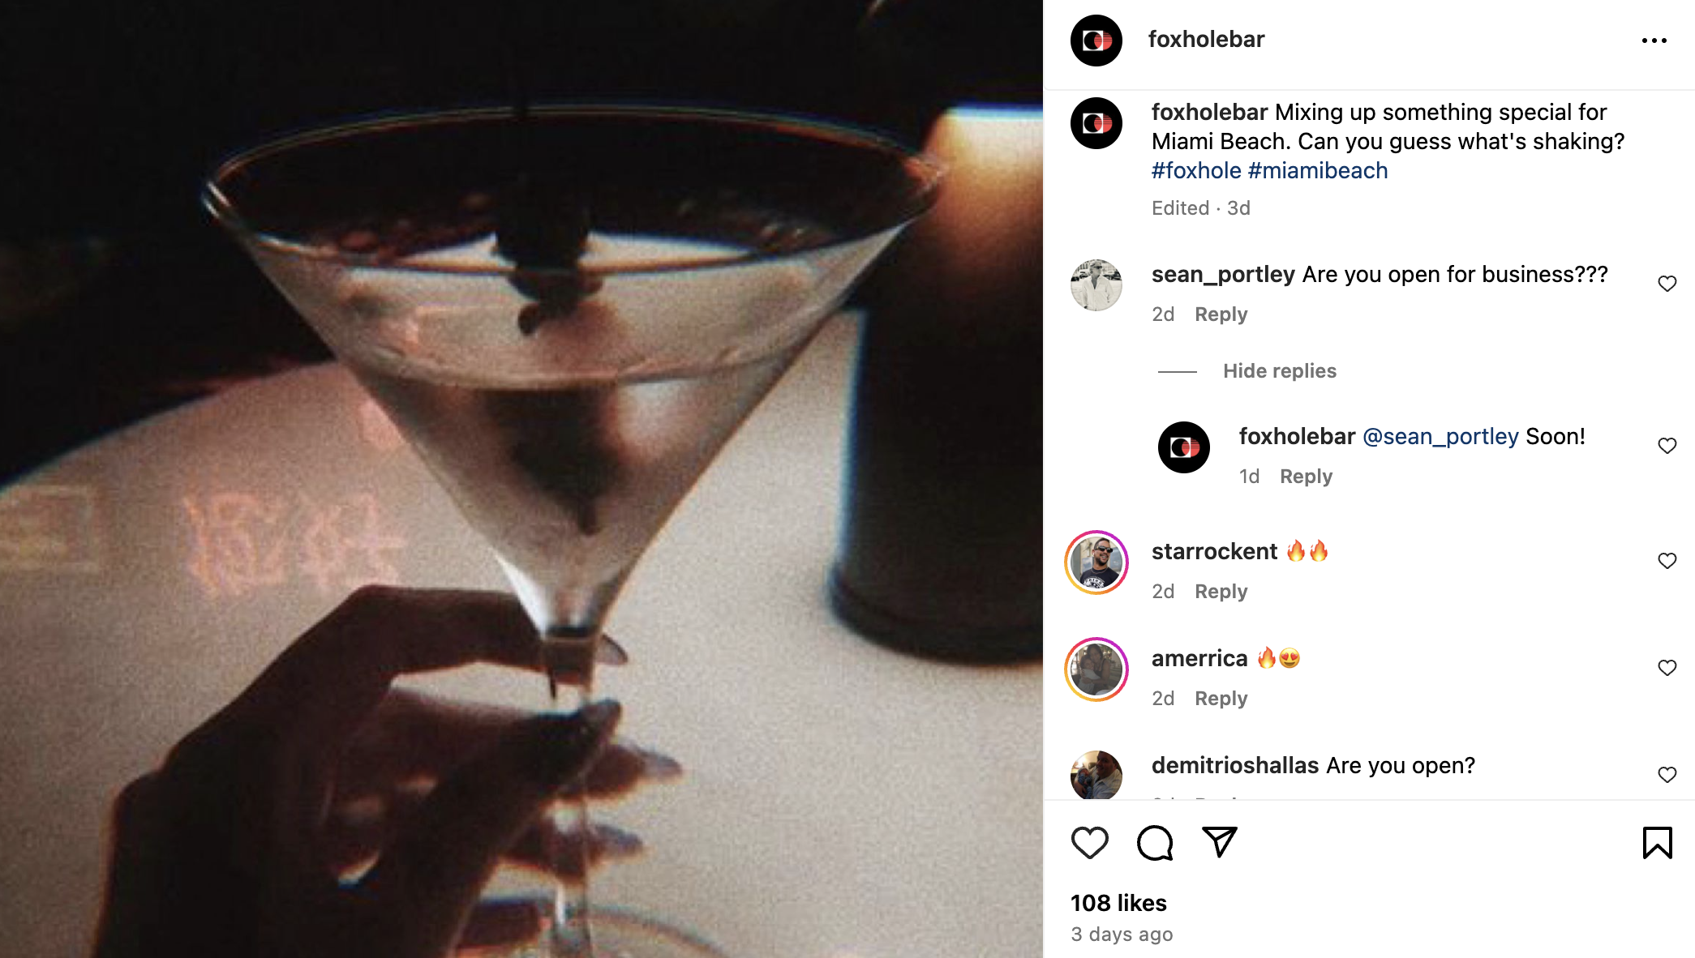Screen dimensions: 1695x958
Task: Open the comment bubble icon
Action: click(1154, 843)
